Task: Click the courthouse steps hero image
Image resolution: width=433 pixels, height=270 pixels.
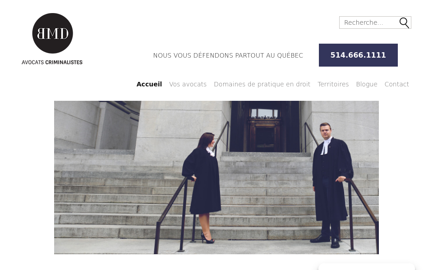Action: pyautogui.click(x=216, y=177)
